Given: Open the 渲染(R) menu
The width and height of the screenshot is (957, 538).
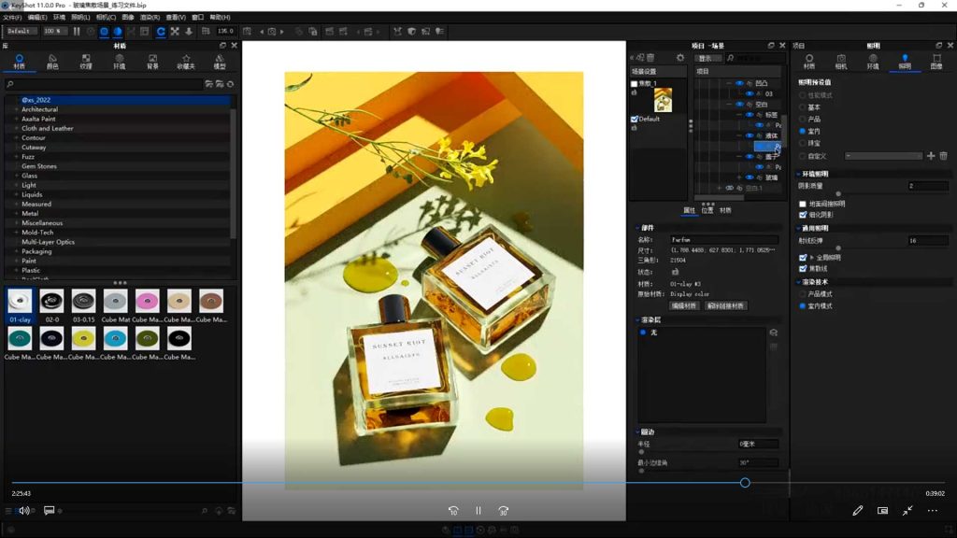Looking at the screenshot, I should pyautogui.click(x=150, y=17).
